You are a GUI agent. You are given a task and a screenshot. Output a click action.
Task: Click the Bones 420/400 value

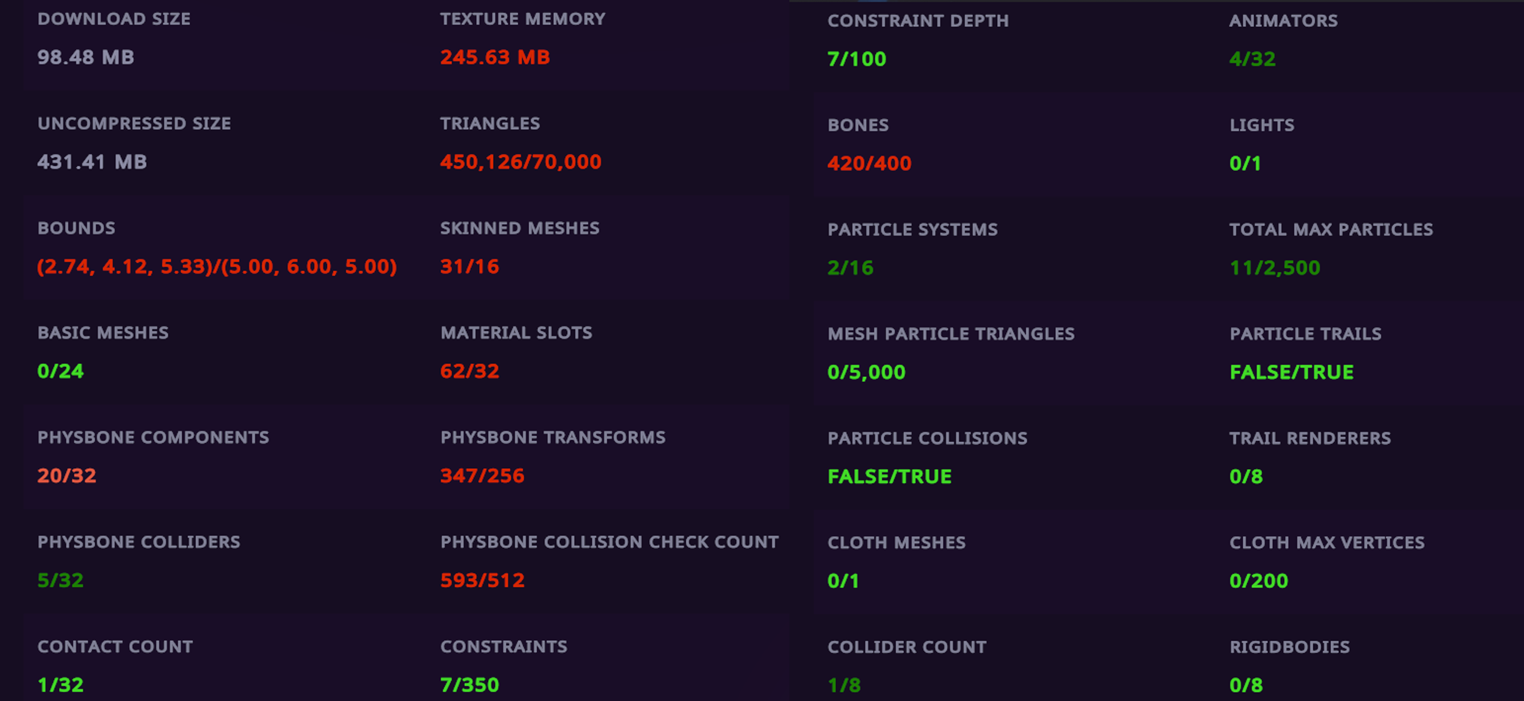point(869,164)
